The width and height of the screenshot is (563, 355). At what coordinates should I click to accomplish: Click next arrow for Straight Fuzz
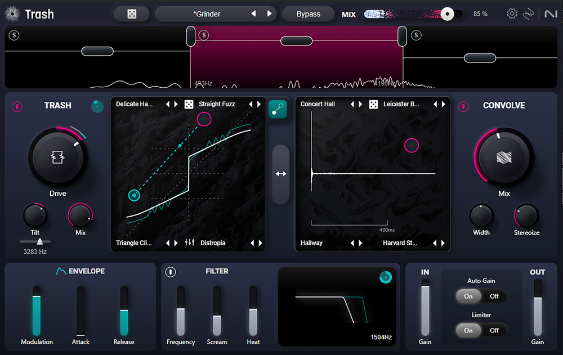pos(259,104)
